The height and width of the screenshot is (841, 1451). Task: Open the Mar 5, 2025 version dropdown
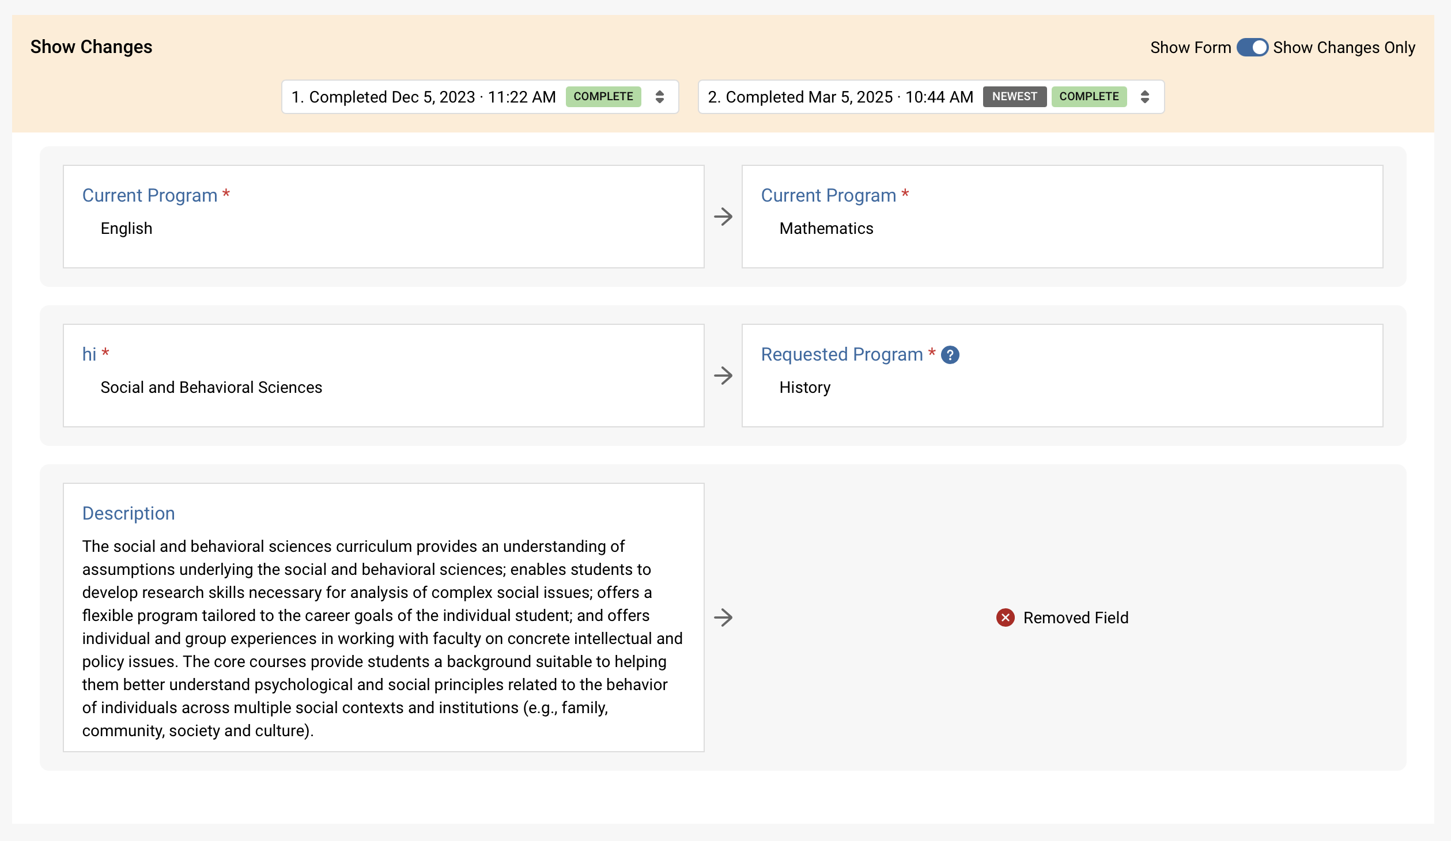click(x=840, y=97)
